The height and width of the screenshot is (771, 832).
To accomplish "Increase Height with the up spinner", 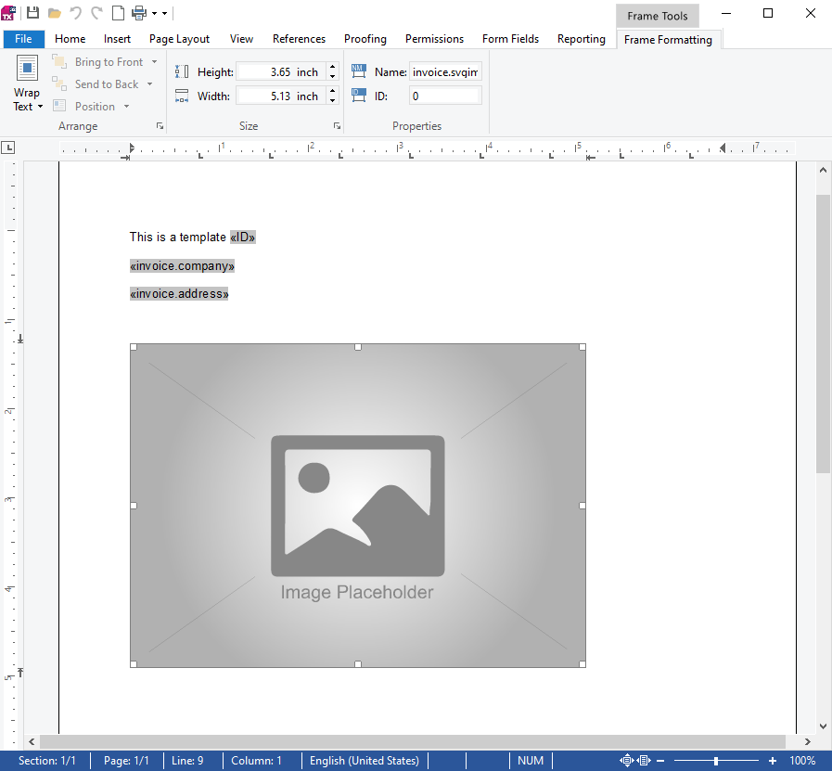I will tap(333, 67).
